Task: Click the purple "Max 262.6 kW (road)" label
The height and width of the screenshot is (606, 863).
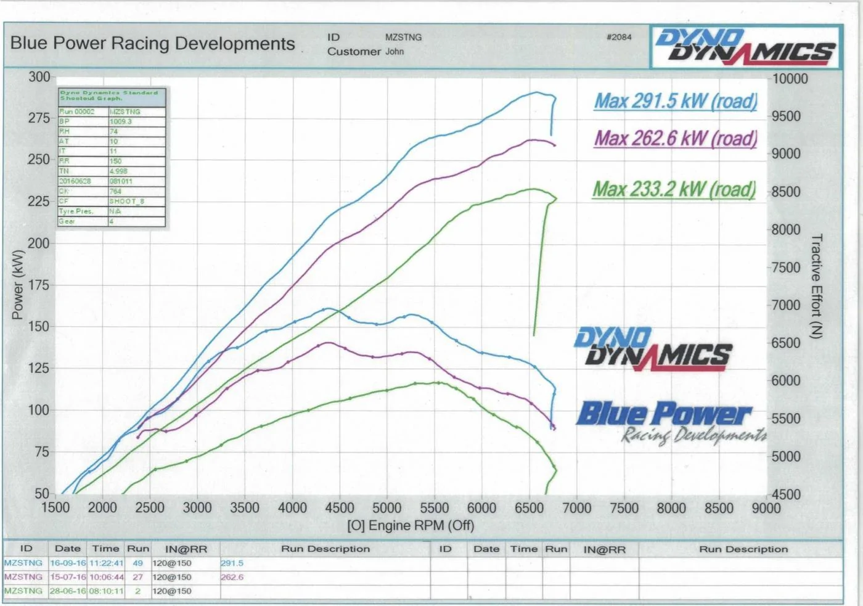Action: [676, 138]
